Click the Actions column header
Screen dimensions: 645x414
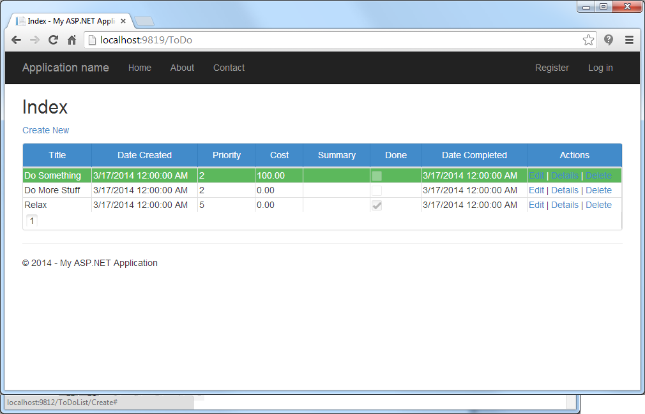tap(574, 155)
